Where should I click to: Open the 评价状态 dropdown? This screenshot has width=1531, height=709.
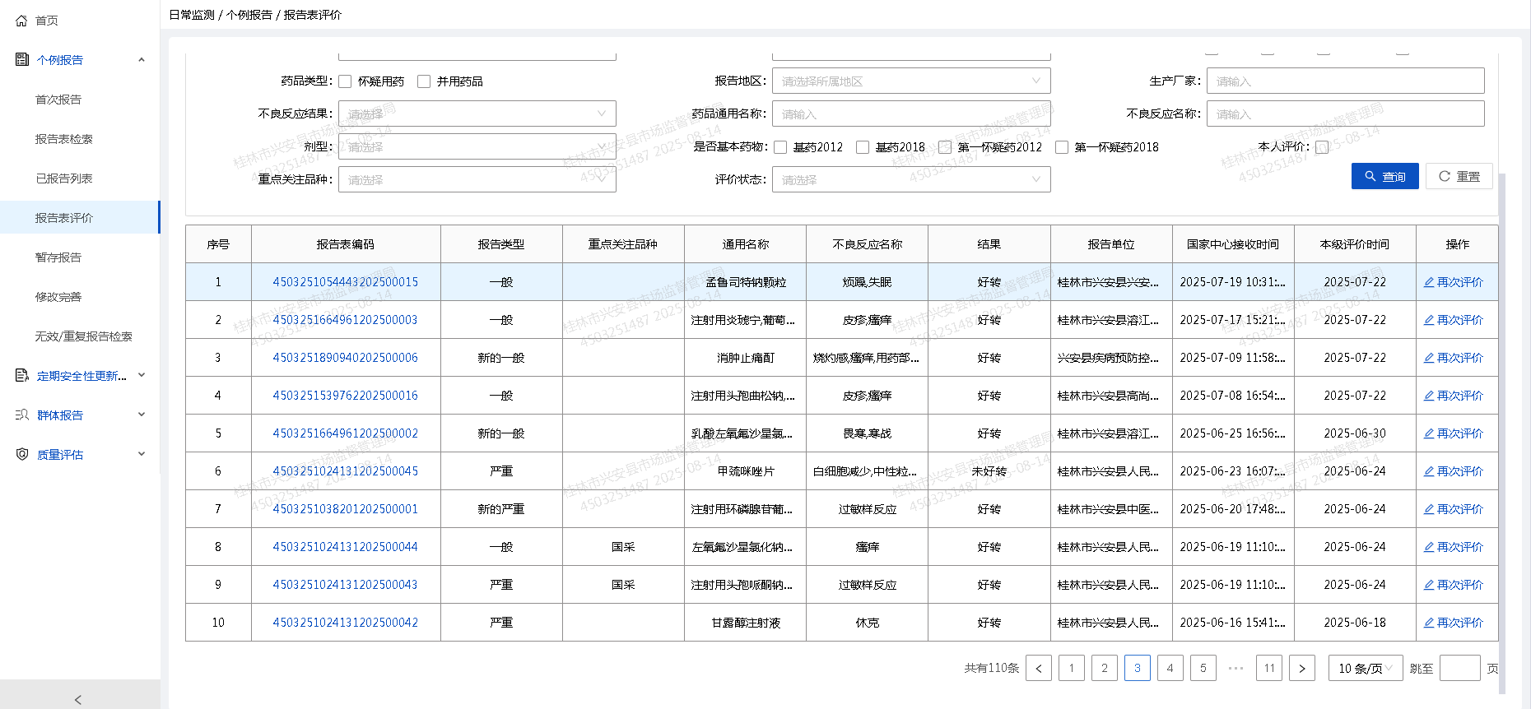pyautogui.click(x=910, y=179)
